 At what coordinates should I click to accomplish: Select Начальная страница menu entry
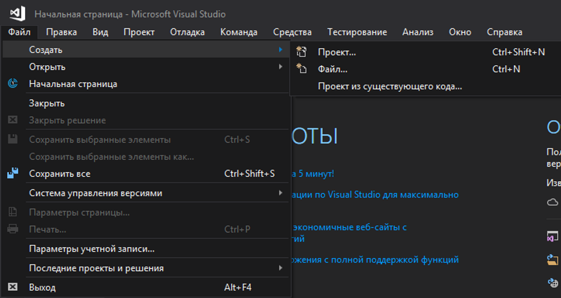(x=146, y=84)
